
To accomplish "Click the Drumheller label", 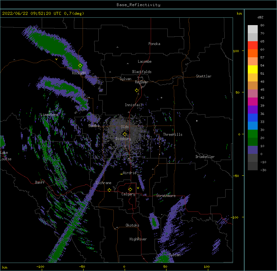I will coord(205,157).
